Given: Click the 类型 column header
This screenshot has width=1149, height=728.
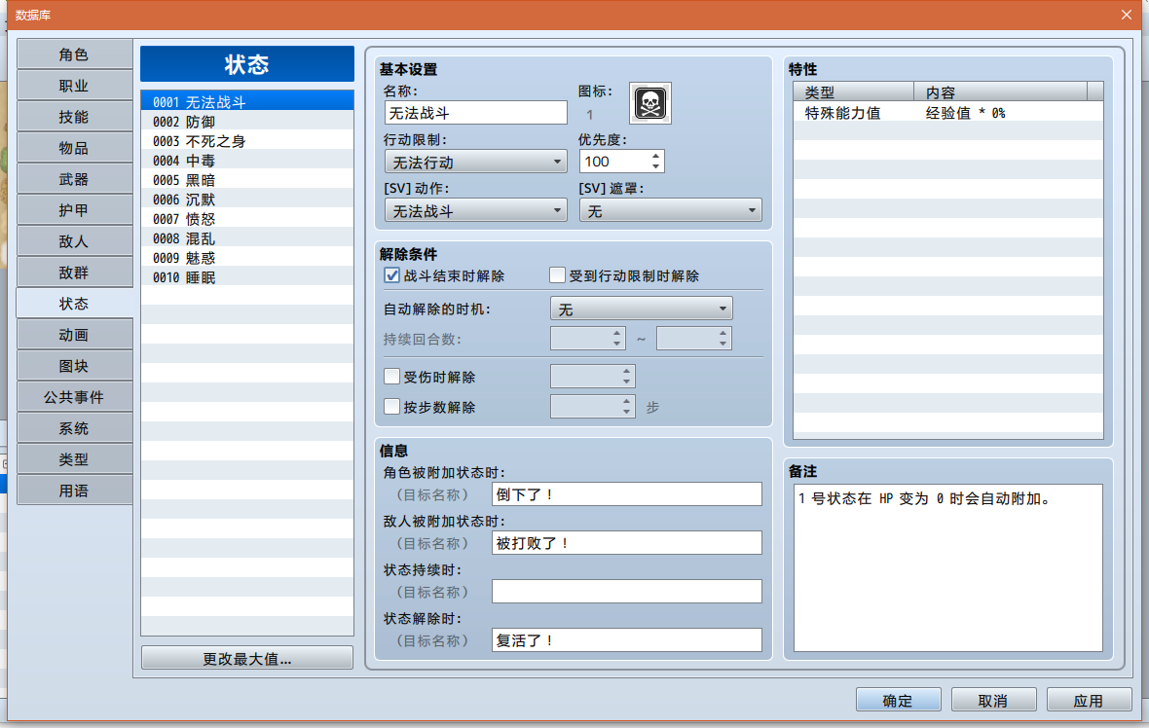Looking at the screenshot, I should tap(854, 92).
